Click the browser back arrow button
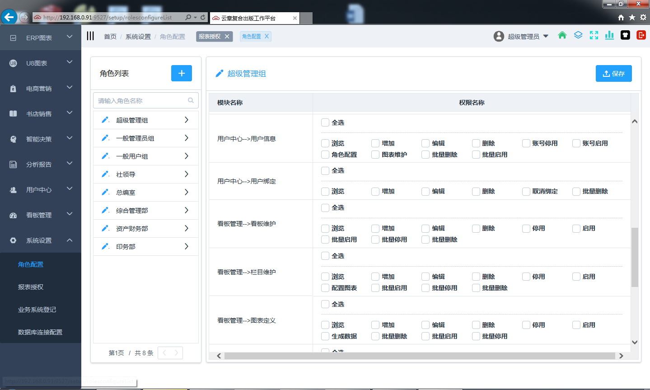This screenshot has width=650, height=390. (x=9, y=17)
